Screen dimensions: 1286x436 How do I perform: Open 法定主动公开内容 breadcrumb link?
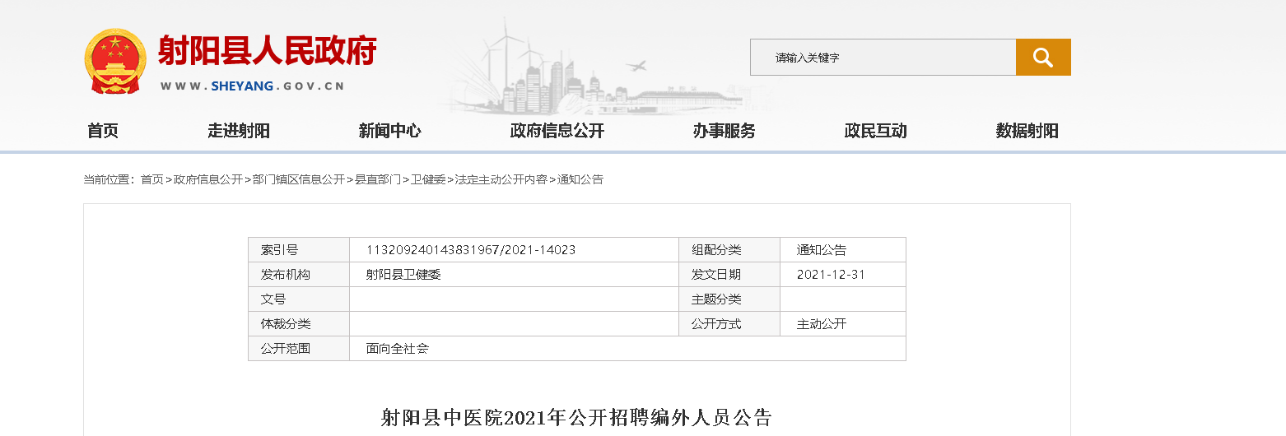point(501,179)
